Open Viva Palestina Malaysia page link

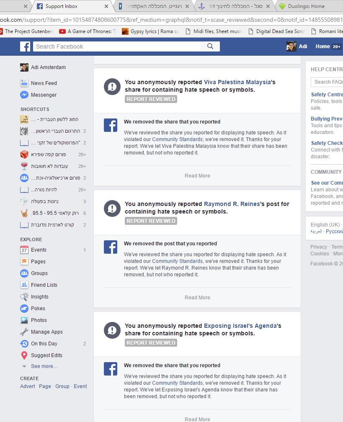237,82
